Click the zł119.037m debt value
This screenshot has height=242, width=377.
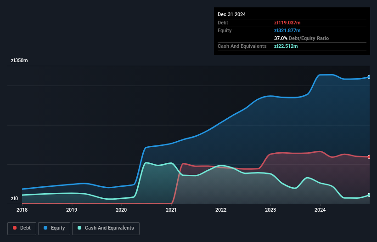(x=287, y=23)
